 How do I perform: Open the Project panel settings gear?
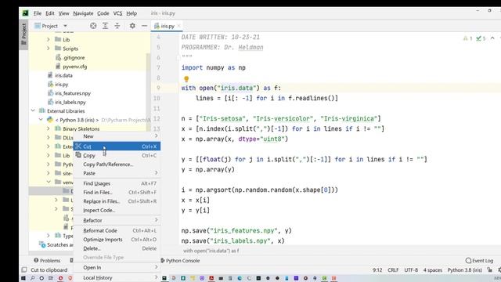pyautogui.click(x=132, y=26)
